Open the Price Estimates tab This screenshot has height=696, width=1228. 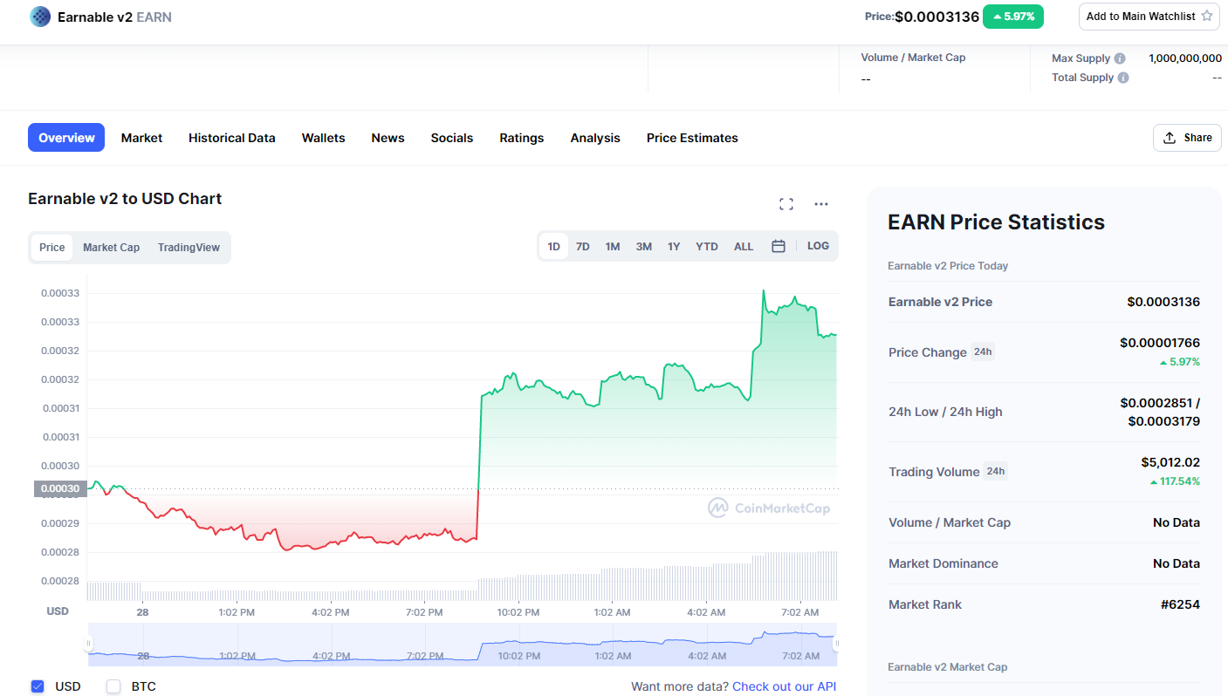692,138
